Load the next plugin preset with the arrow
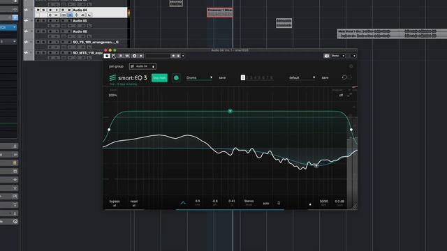 tap(178, 56)
